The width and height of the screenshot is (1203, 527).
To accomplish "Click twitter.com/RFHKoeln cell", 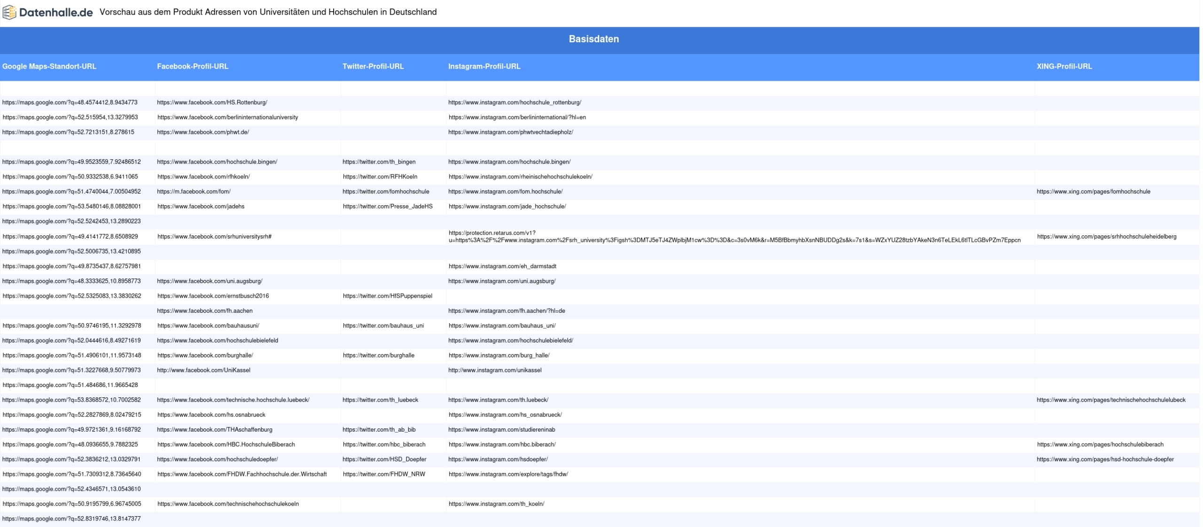I will click(380, 177).
